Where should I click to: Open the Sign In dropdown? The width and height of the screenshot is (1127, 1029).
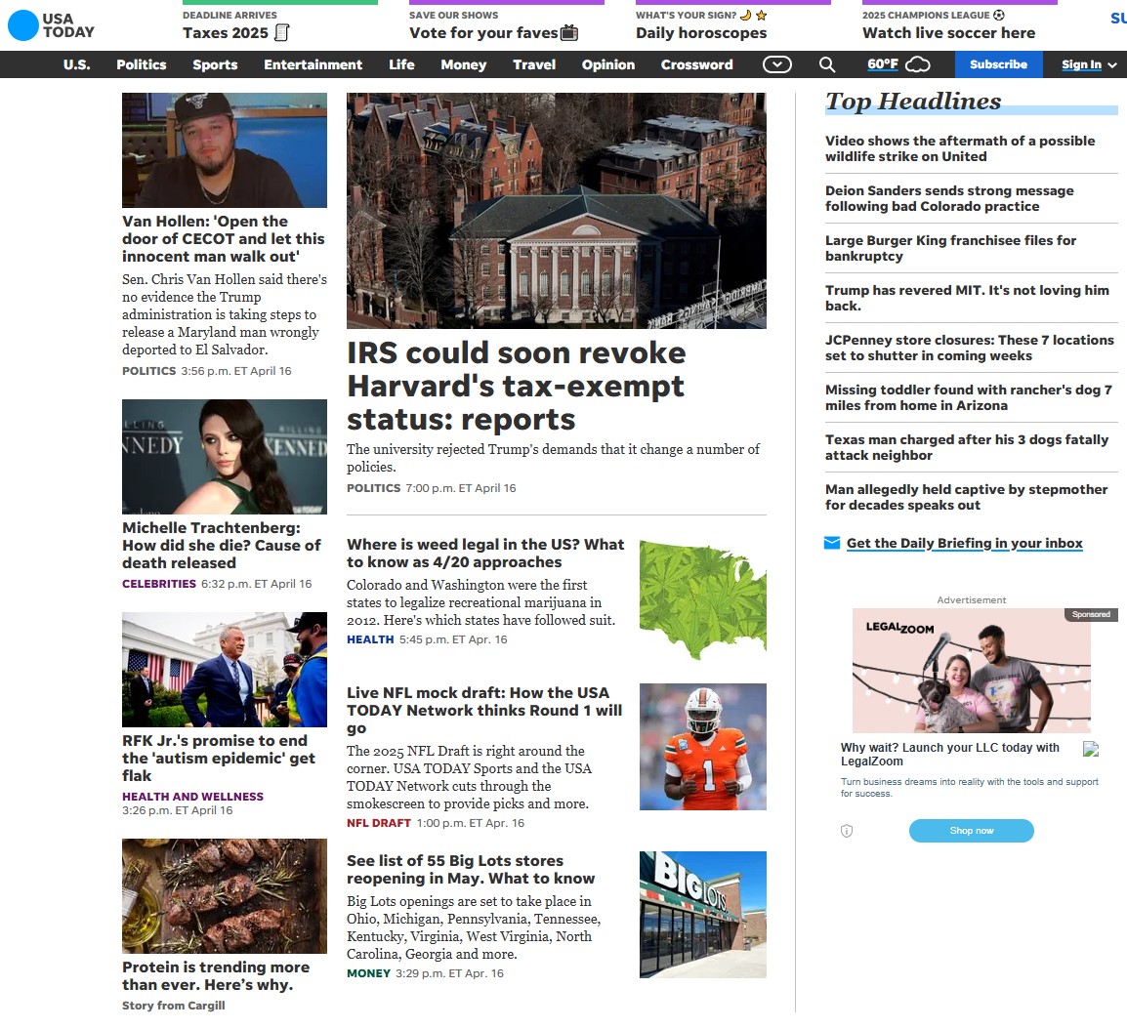point(1089,64)
